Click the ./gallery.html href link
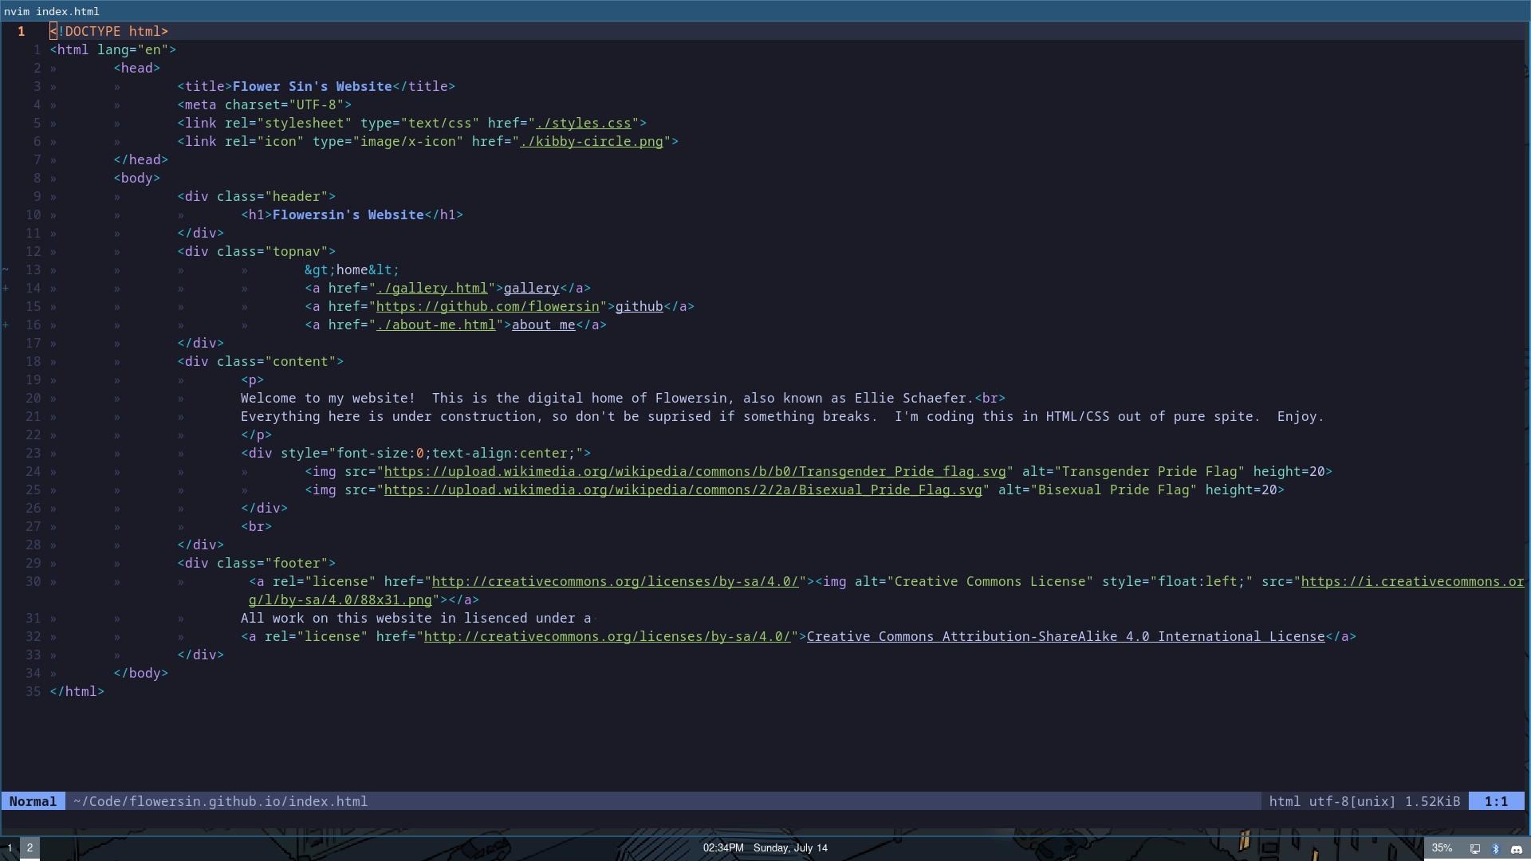Screen dimensions: 1531x861 (431, 288)
